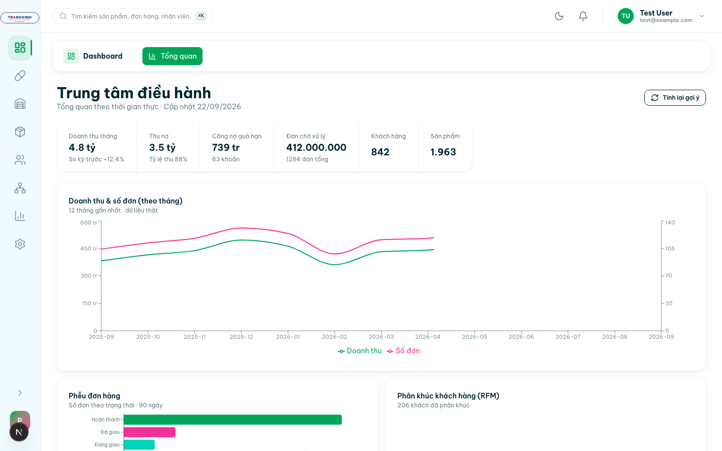Viewport: 722px width, 451px height.
Task: Click the round N badge at bottom left
Action: pyautogui.click(x=19, y=432)
